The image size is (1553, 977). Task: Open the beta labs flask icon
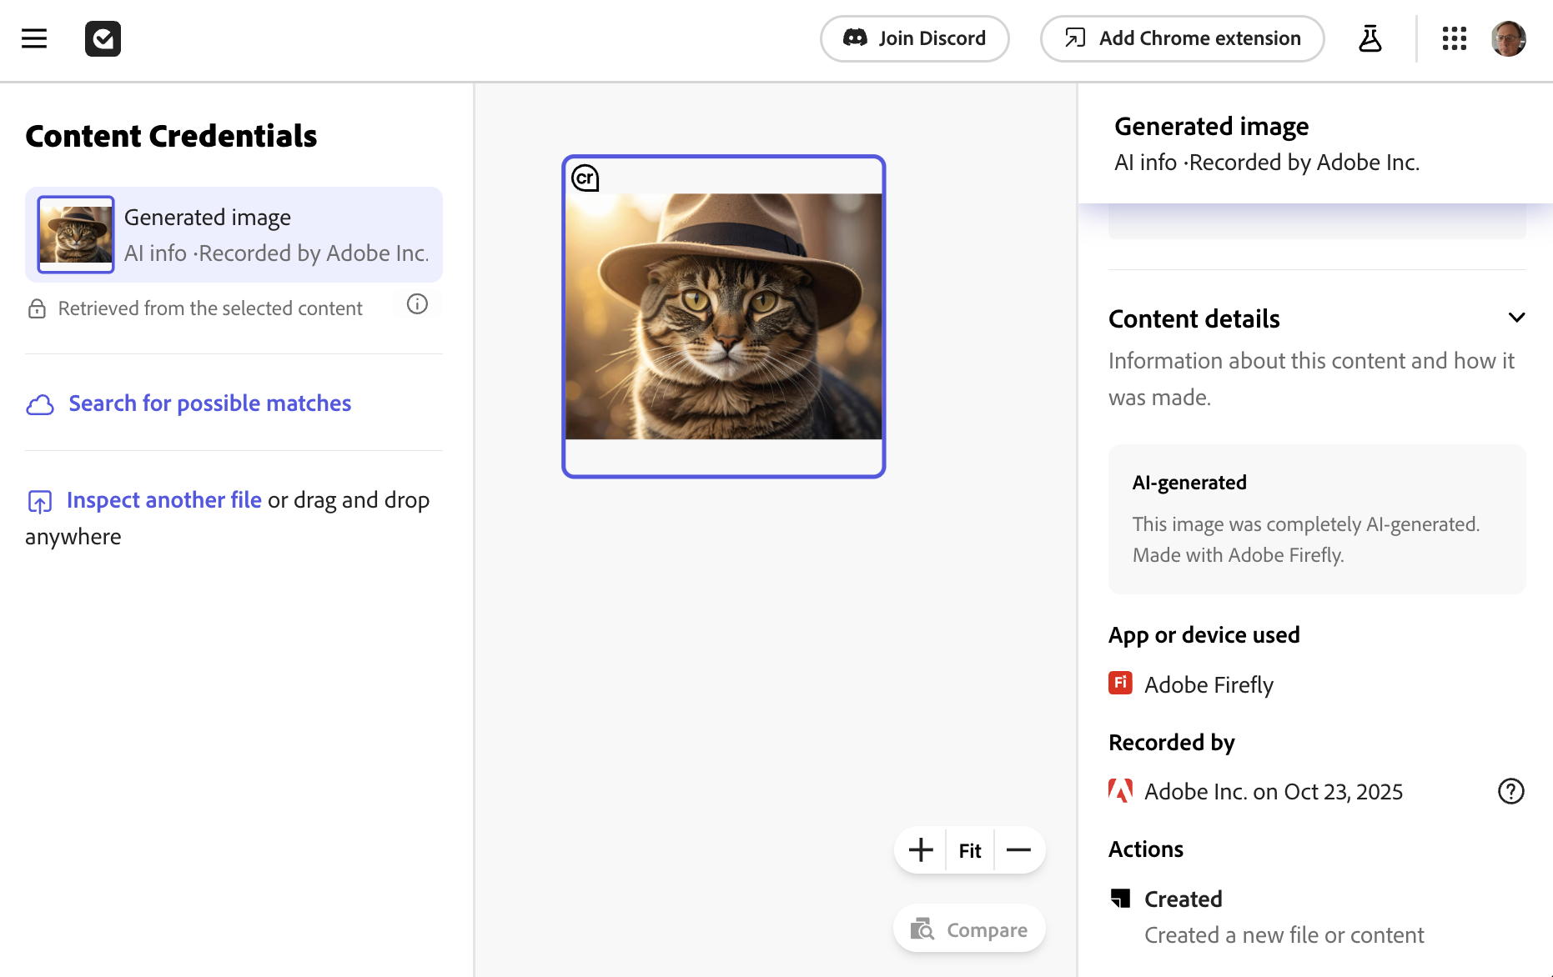point(1370,38)
